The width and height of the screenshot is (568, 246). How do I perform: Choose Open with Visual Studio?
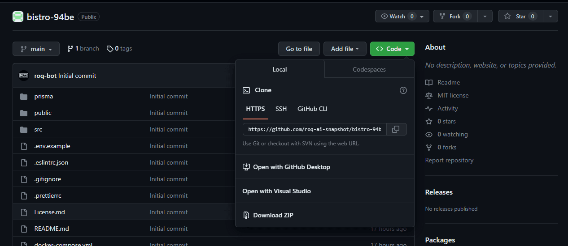tap(325, 191)
